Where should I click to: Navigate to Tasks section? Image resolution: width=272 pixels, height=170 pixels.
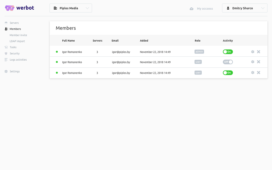[13, 47]
